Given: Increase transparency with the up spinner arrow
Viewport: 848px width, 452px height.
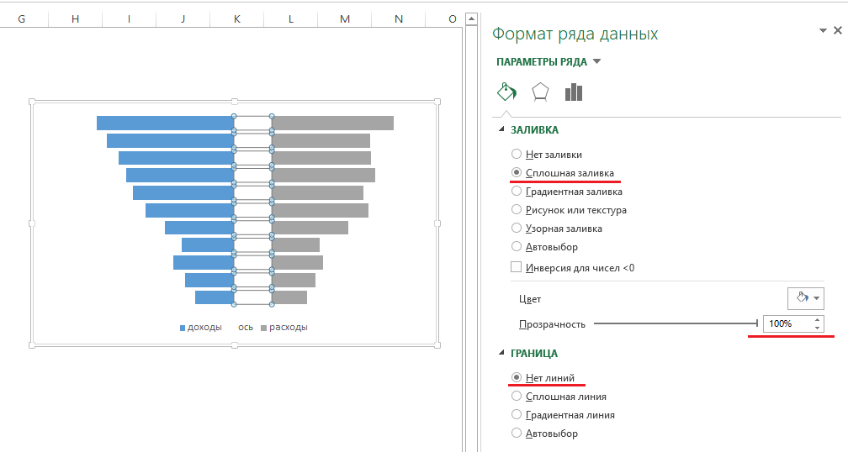Looking at the screenshot, I should (x=817, y=319).
